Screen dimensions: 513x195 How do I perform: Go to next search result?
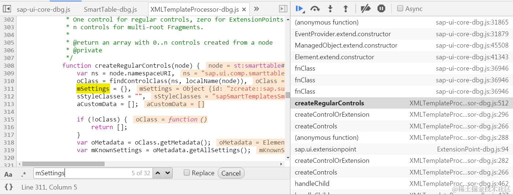pyautogui.click(x=168, y=173)
